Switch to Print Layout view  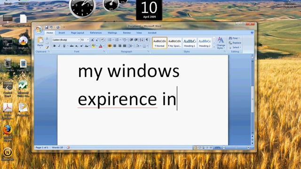196,148
